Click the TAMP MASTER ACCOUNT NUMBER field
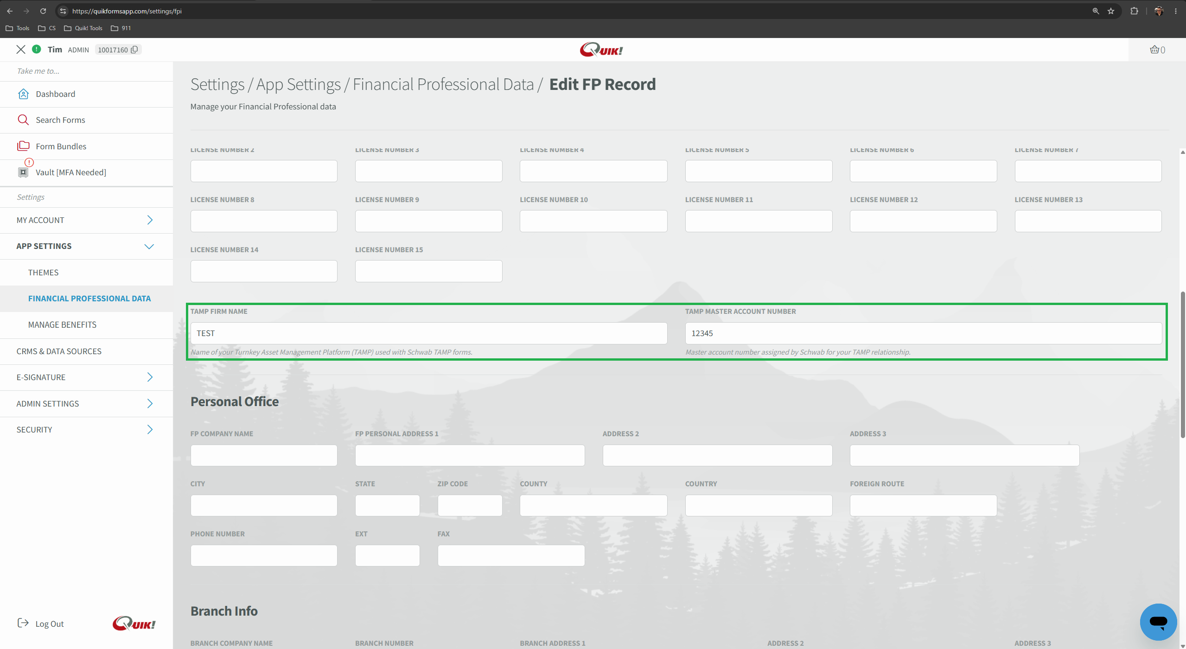 click(x=924, y=333)
